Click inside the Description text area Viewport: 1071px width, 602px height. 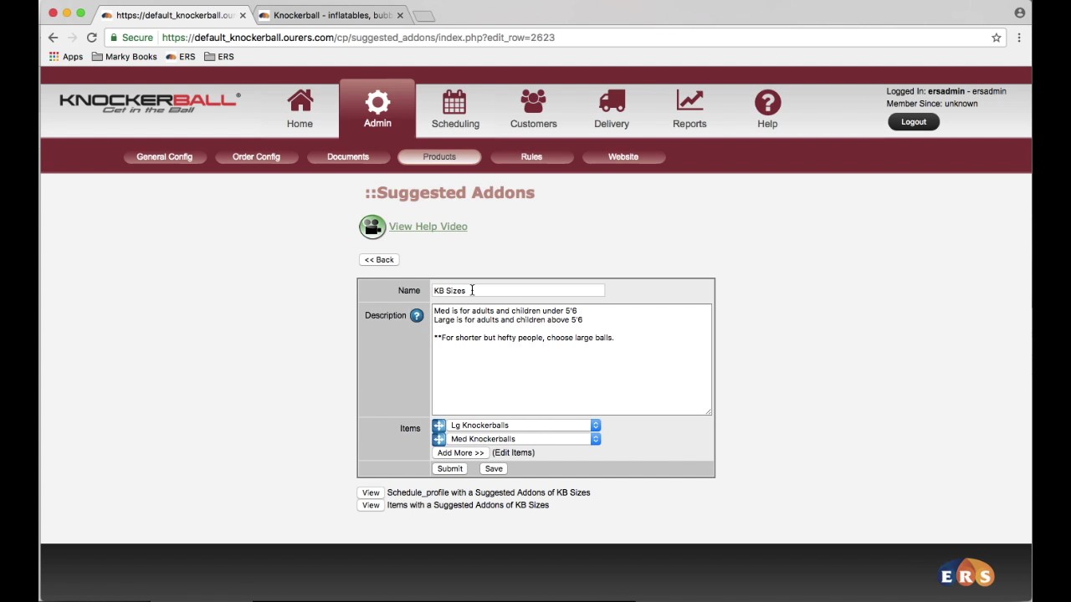coord(571,360)
